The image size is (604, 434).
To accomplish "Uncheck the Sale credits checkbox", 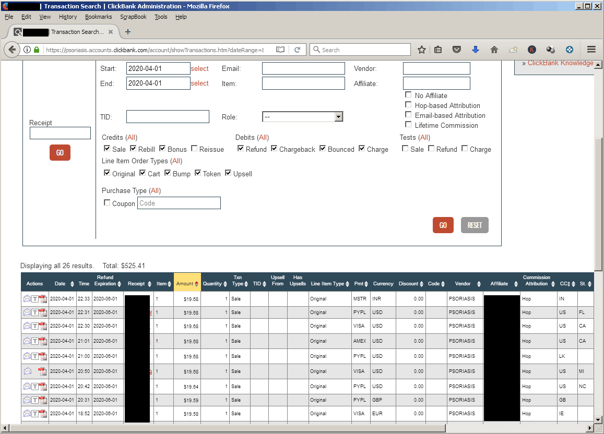I will click(x=107, y=149).
